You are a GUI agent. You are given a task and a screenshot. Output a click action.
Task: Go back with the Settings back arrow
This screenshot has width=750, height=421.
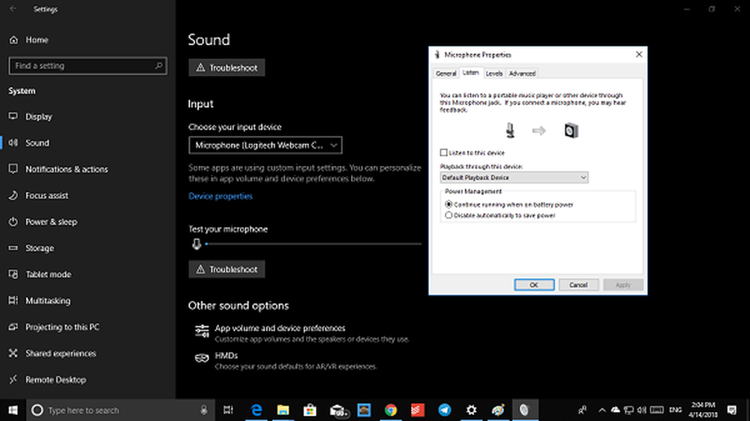point(13,9)
